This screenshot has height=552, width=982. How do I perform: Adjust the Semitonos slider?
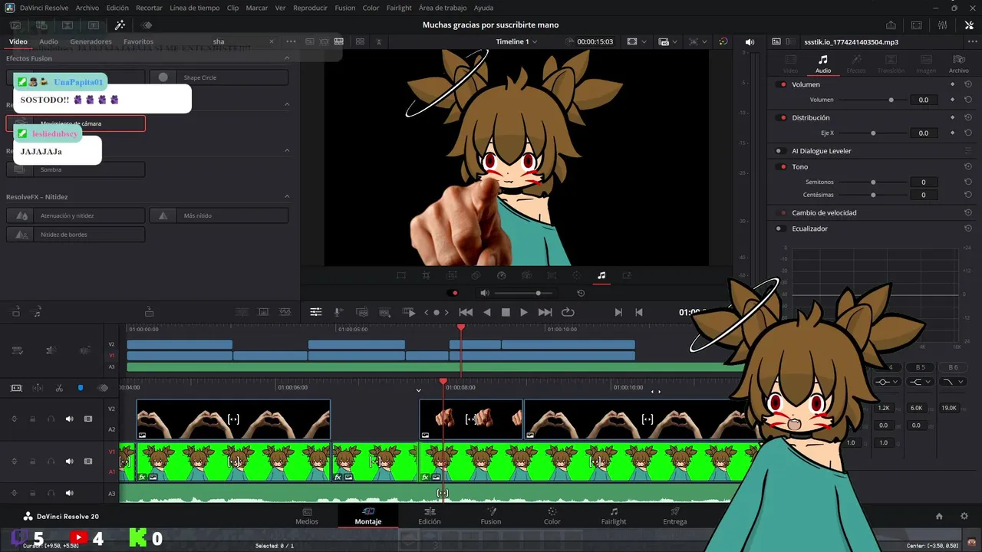point(872,182)
